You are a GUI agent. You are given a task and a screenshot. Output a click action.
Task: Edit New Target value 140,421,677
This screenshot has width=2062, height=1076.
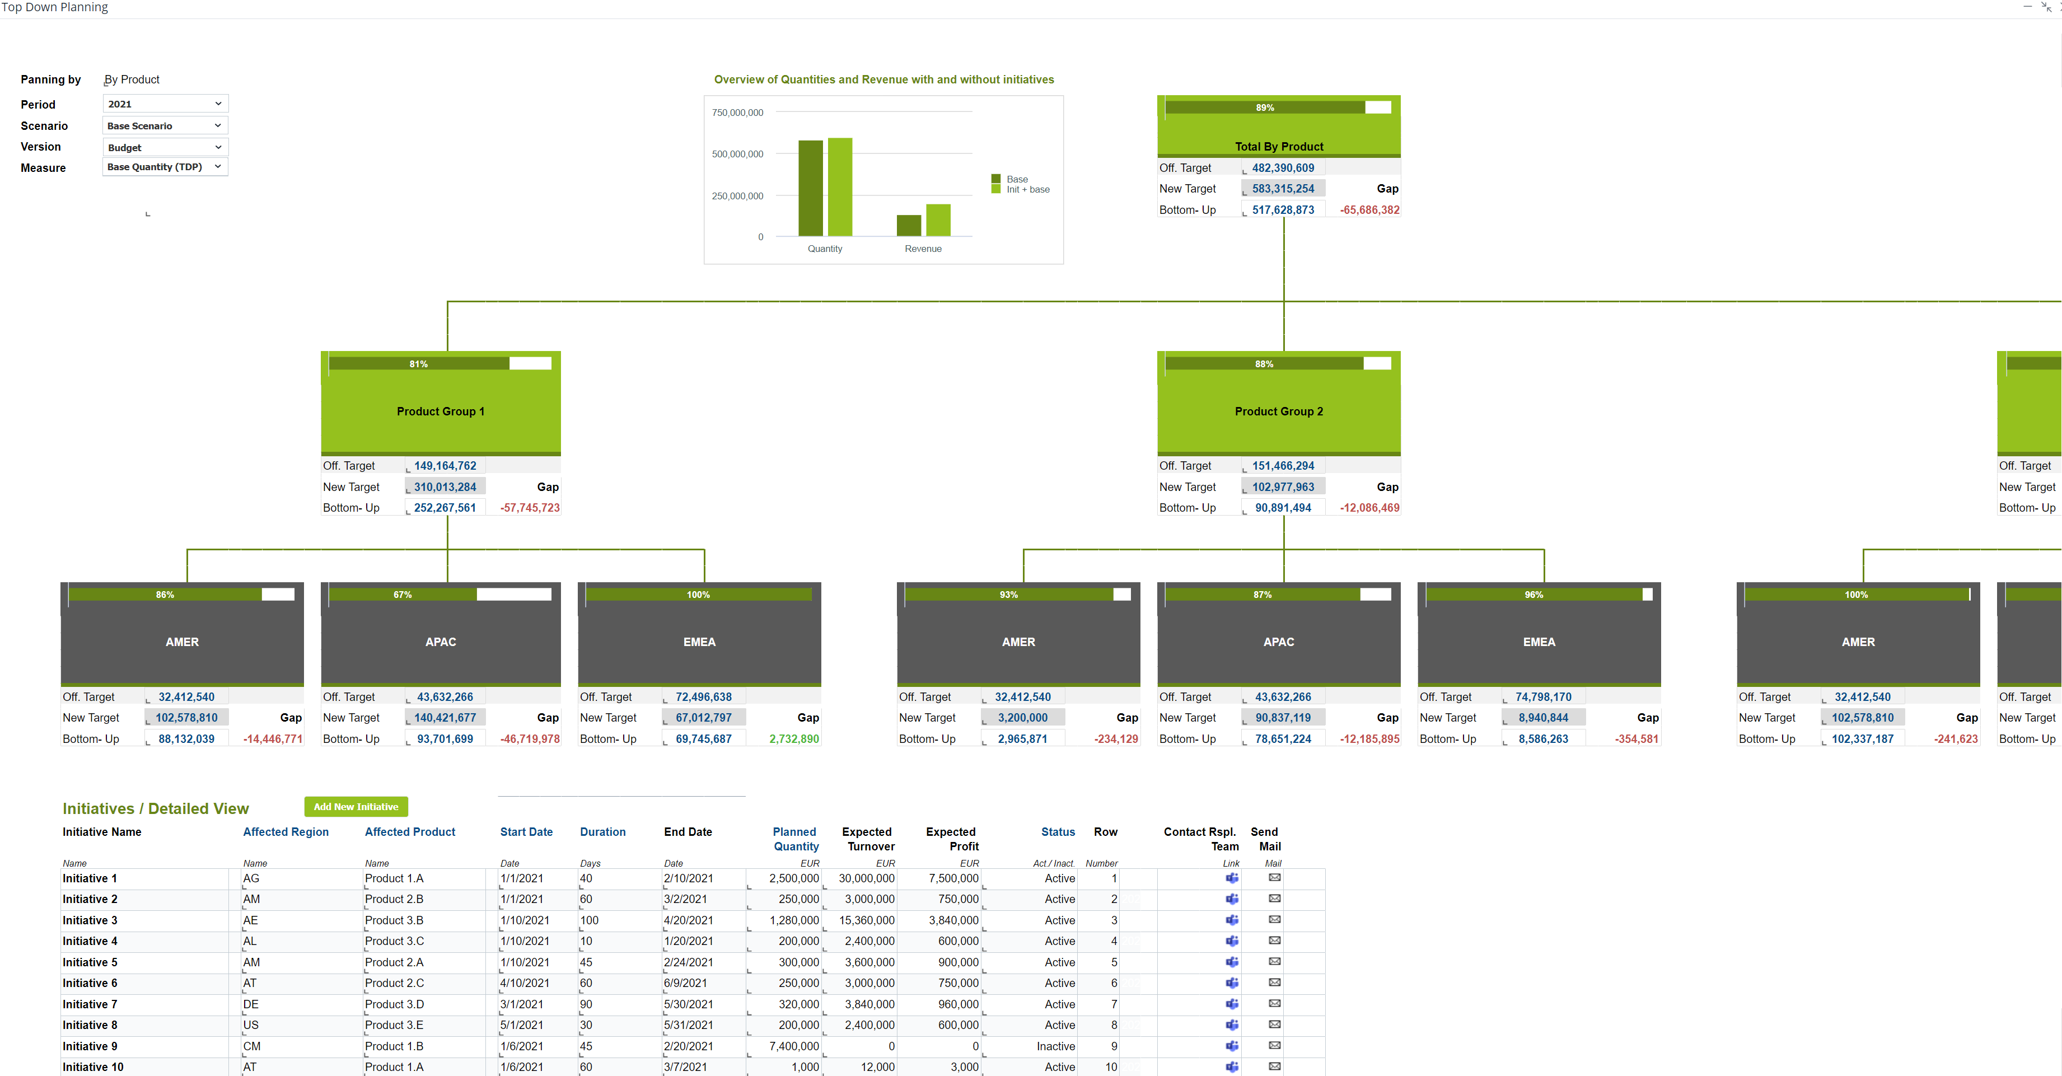tap(445, 717)
